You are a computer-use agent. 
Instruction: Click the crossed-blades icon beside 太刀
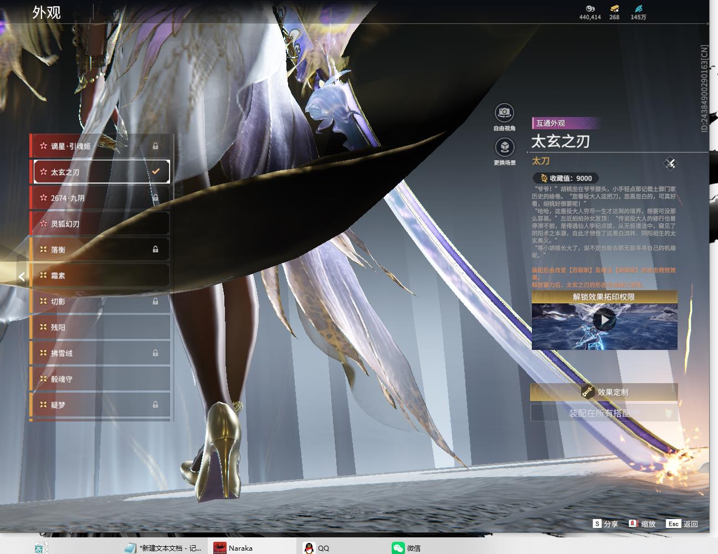670,163
